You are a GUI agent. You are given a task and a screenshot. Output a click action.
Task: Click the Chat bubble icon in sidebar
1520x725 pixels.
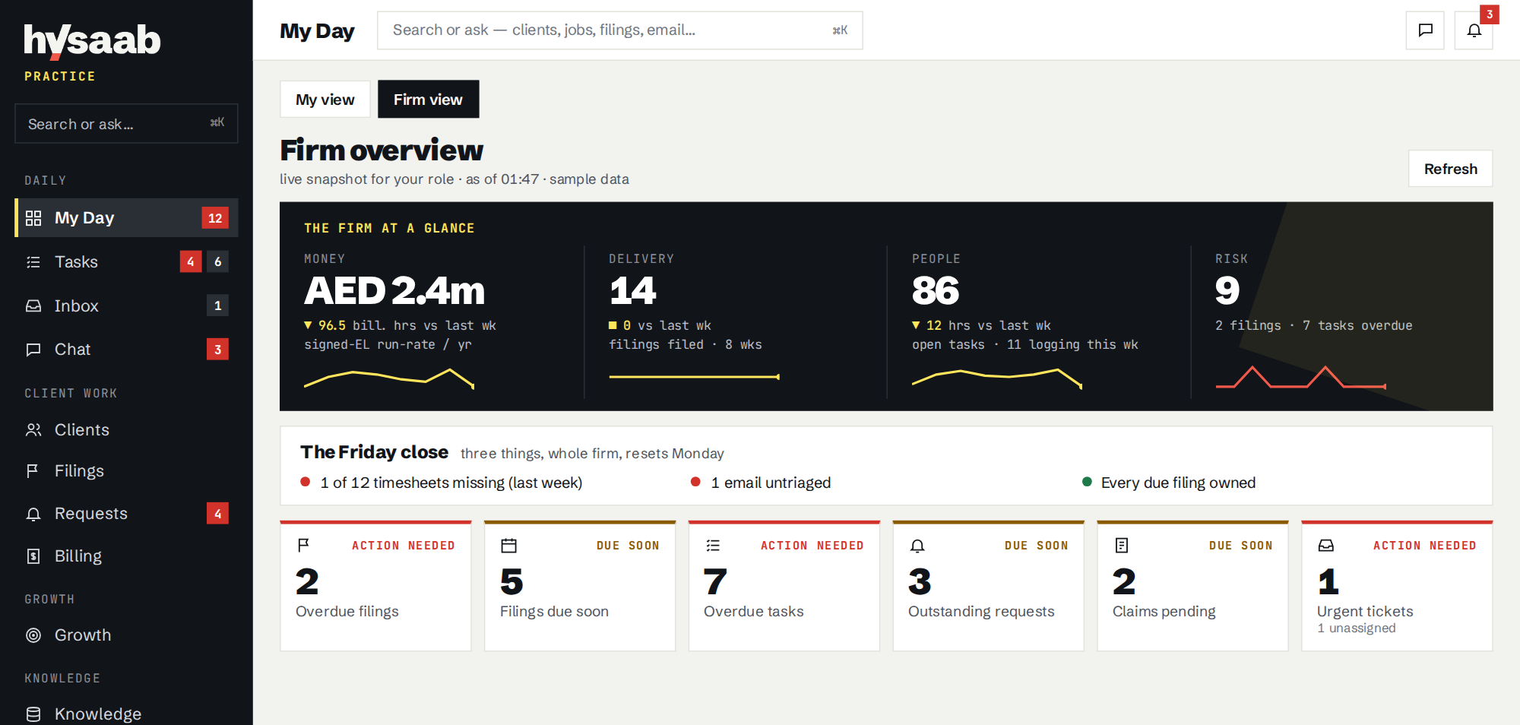[x=33, y=350]
